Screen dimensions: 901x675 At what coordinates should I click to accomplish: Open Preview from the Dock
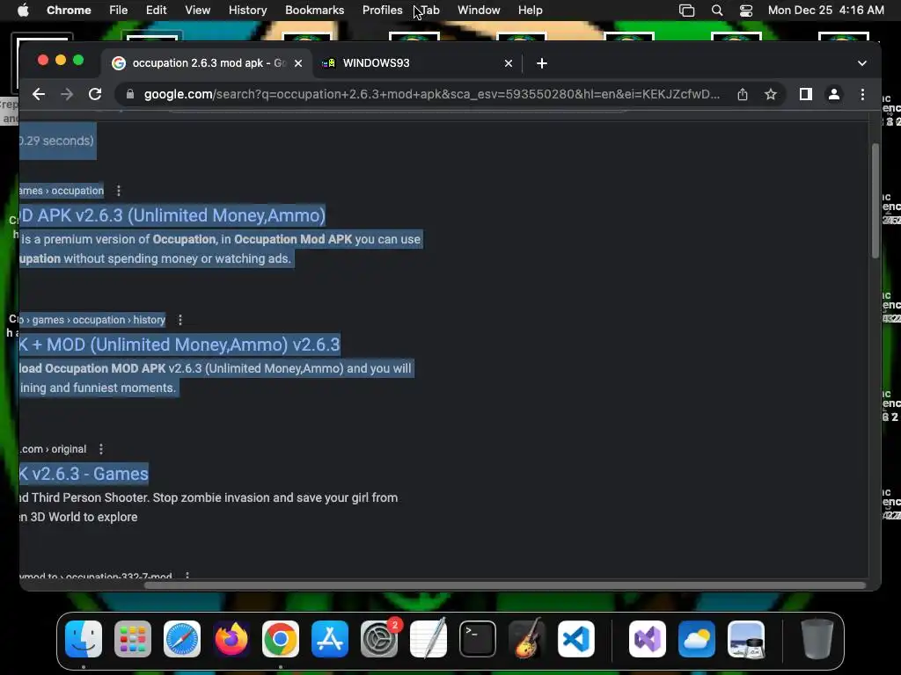click(x=746, y=639)
